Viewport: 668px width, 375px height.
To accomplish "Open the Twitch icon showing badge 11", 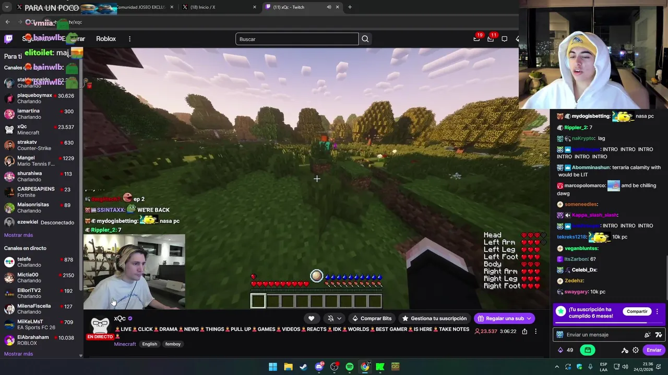I will pos(491,39).
